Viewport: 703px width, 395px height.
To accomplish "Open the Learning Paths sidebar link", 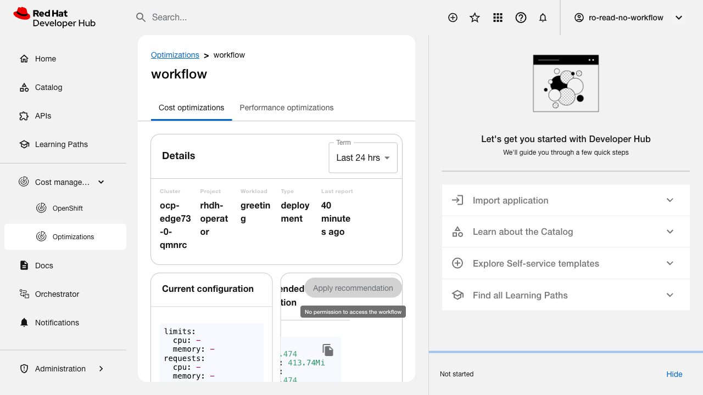I will point(65,144).
